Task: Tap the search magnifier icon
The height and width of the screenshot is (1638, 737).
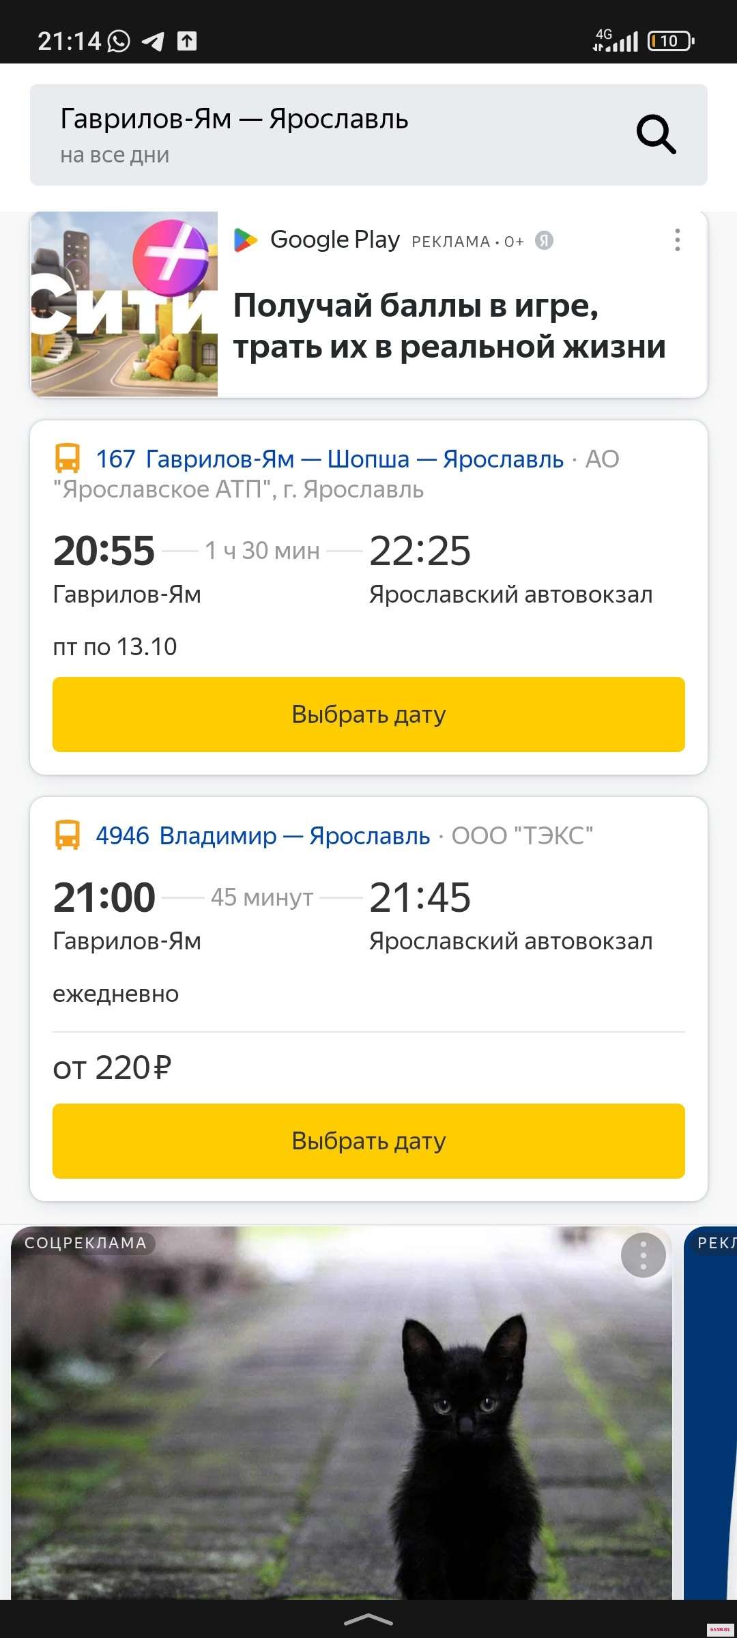Action: [656, 134]
